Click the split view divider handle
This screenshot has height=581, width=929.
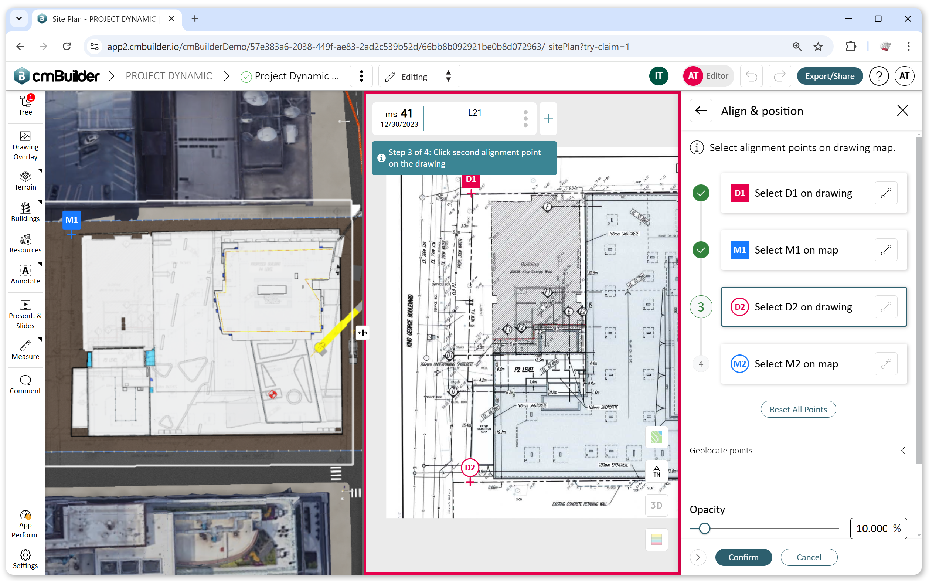362,333
